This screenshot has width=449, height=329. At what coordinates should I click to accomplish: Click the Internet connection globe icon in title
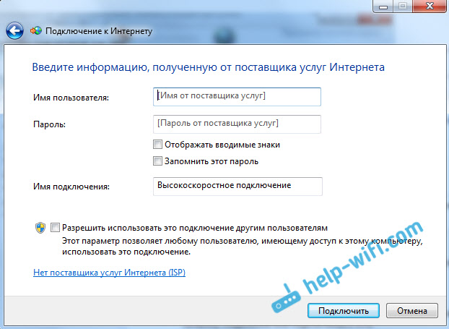[36, 30]
